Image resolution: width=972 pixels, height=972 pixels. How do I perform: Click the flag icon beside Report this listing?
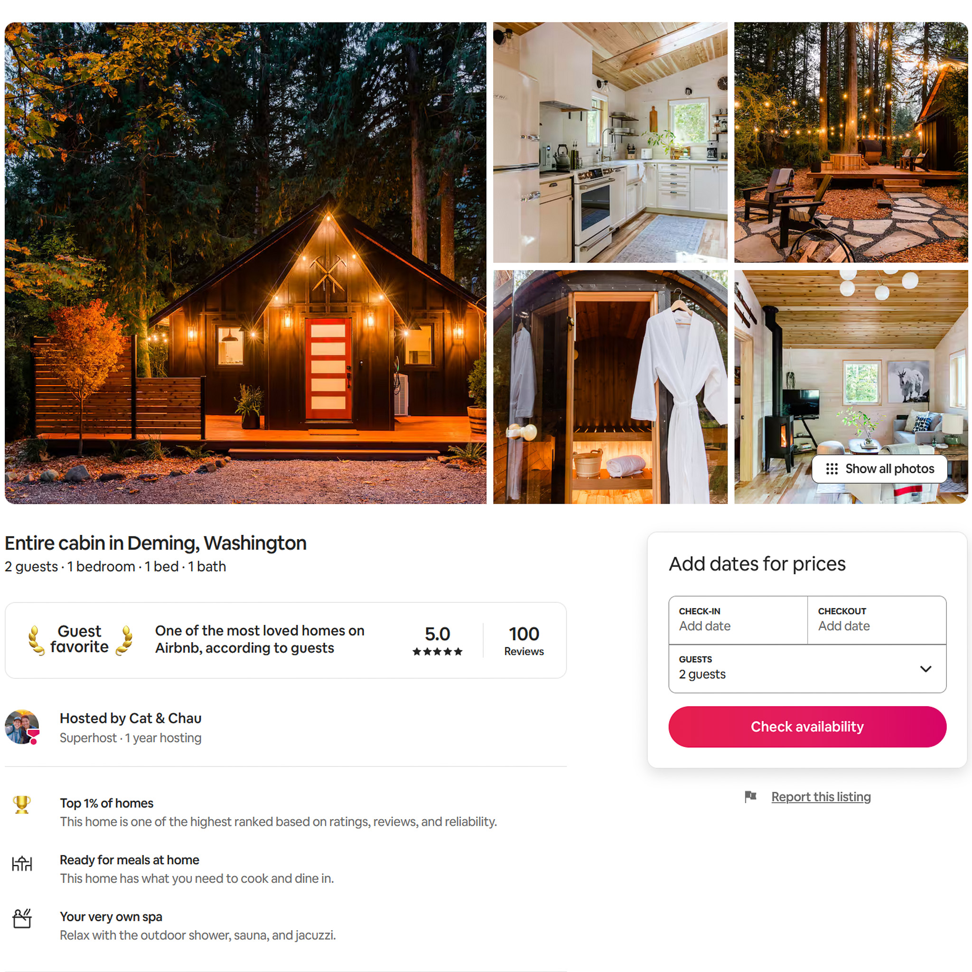point(751,797)
